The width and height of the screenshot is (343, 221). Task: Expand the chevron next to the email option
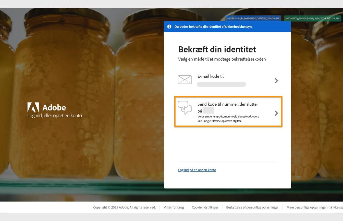coord(276,81)
